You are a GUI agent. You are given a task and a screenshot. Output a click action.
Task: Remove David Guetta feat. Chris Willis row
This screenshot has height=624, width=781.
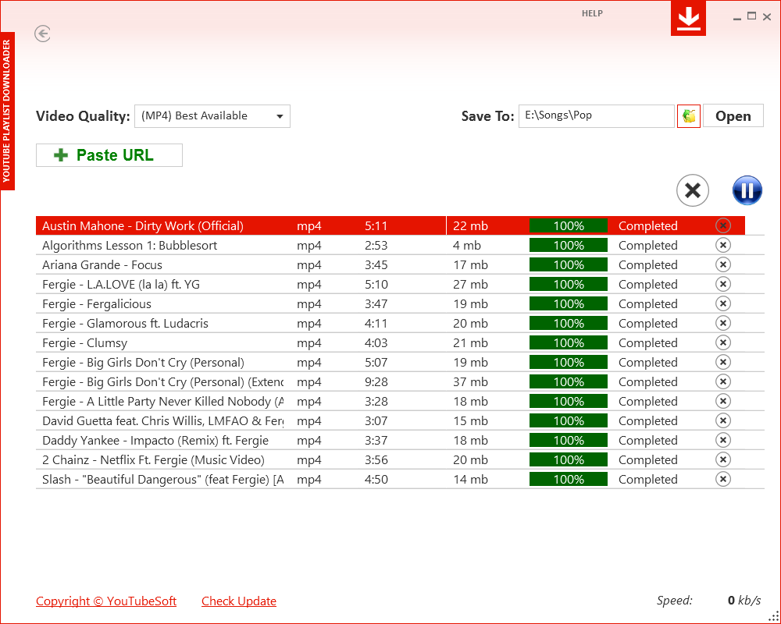pos(722,420)
